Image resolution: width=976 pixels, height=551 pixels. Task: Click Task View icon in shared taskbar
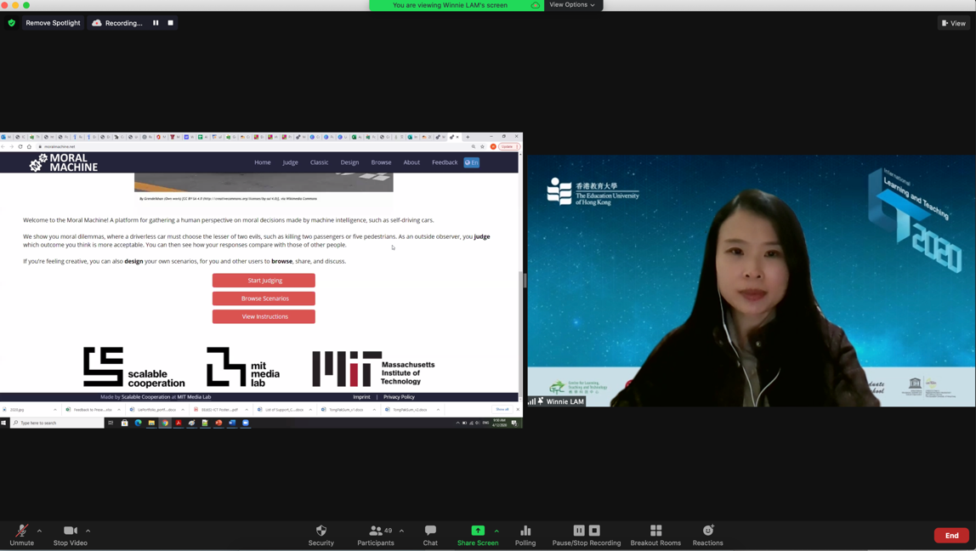click(x=111, y=423)
